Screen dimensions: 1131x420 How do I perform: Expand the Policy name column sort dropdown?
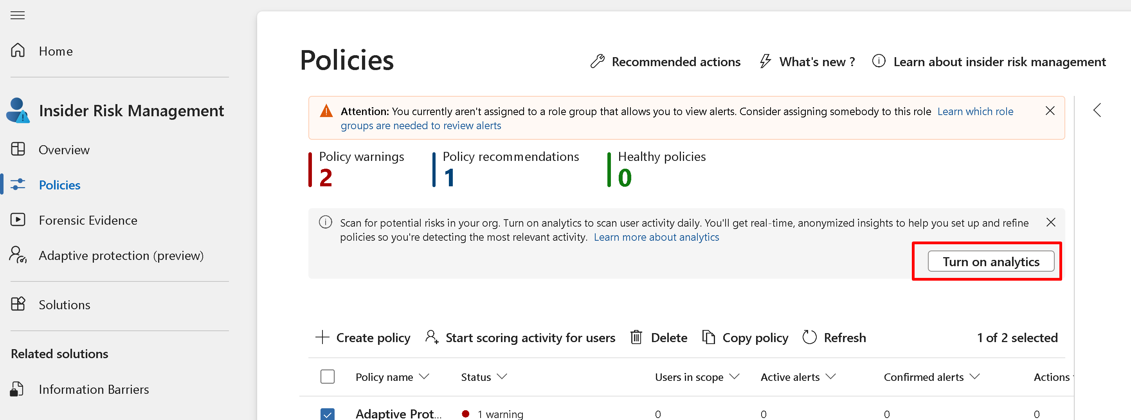point(424,377)
